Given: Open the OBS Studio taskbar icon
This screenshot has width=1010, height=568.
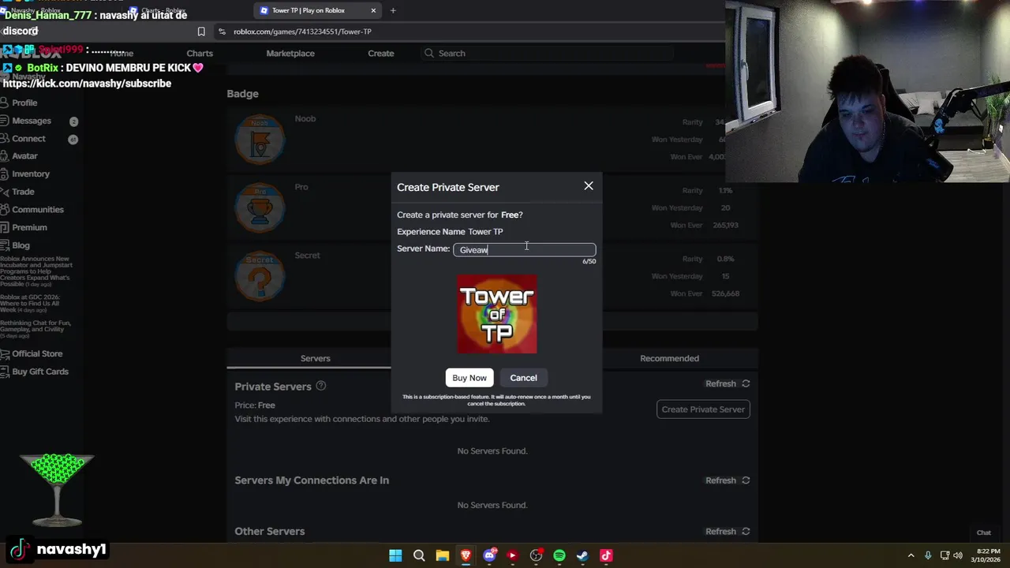Looking at the screenshot, I should pos(536,555).
